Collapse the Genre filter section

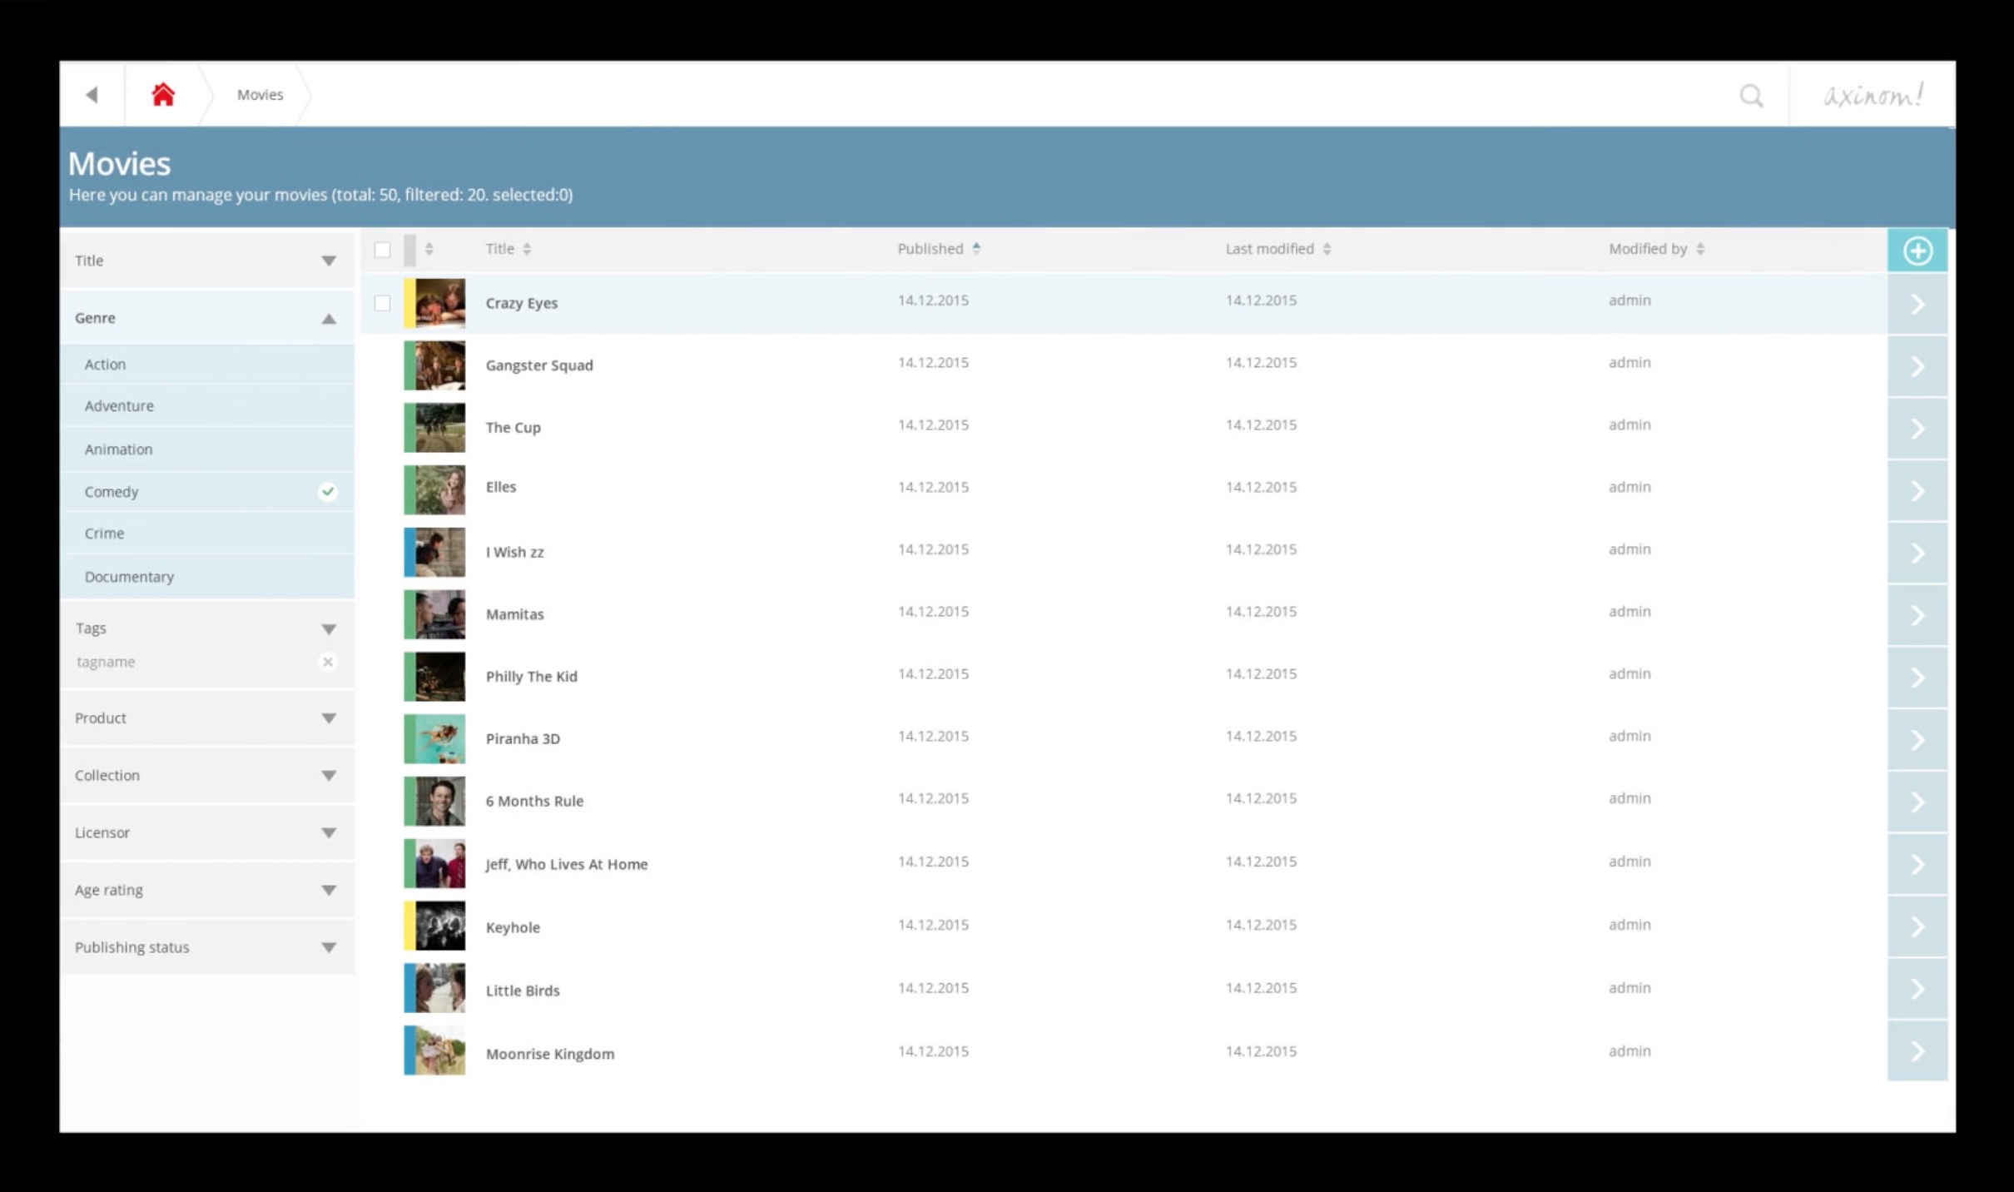click(x=329, y=319)
